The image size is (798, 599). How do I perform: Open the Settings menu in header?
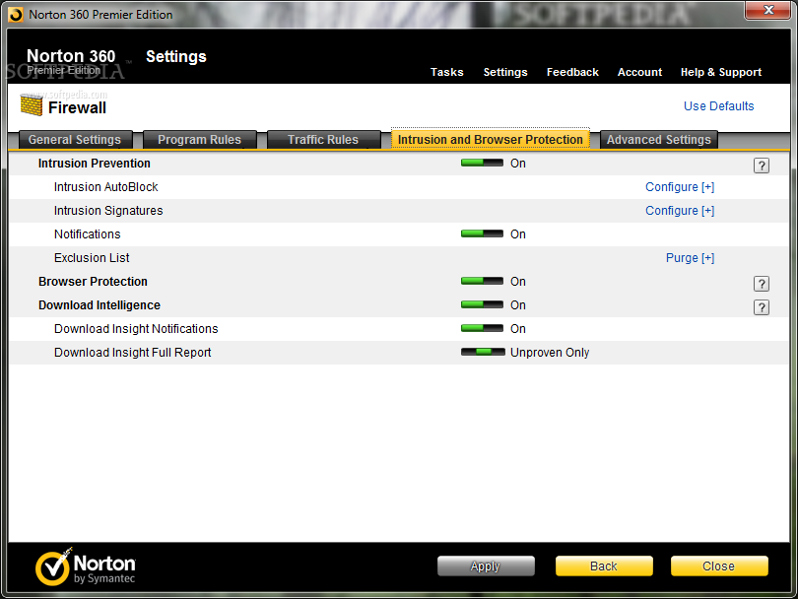tap(505, 72)
